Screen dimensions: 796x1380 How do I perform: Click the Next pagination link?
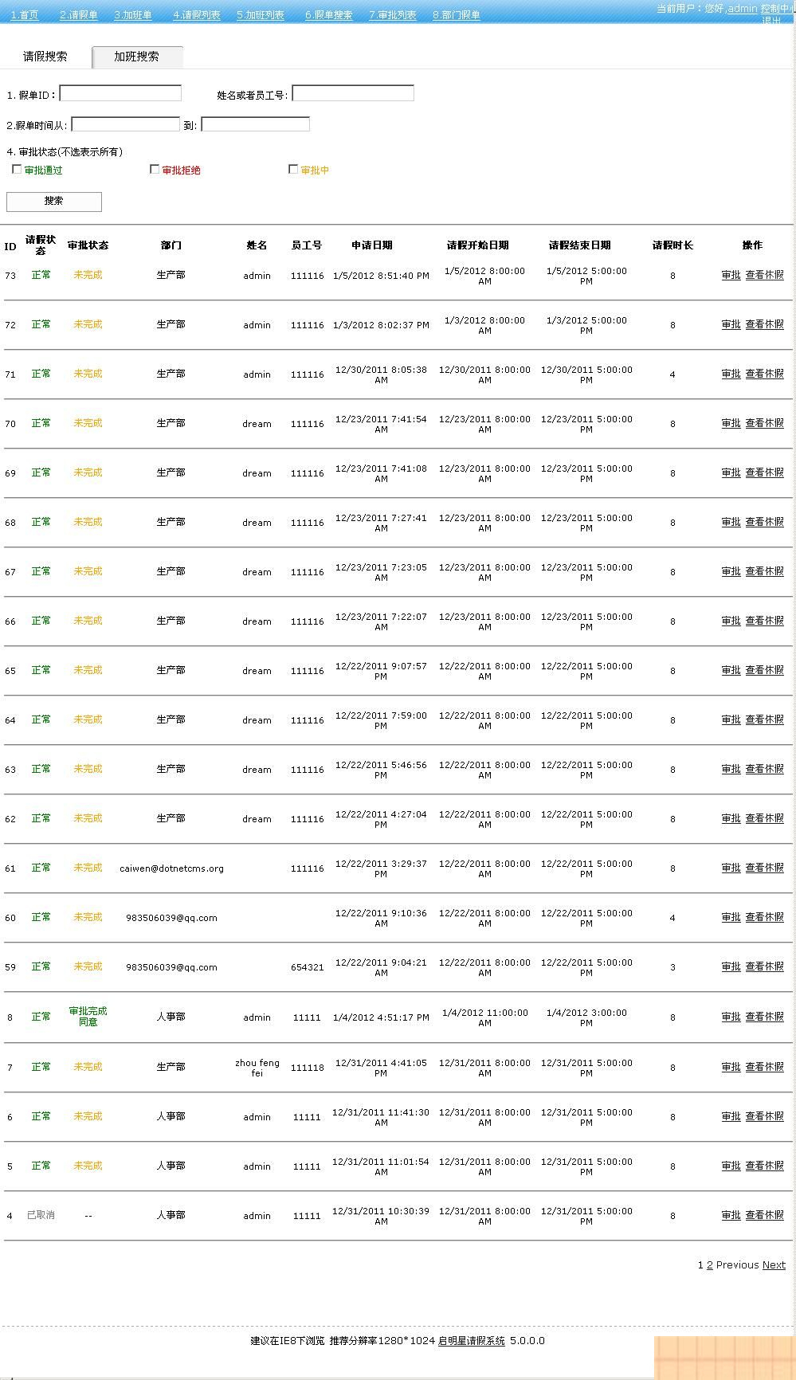[x=774, y=1265]
